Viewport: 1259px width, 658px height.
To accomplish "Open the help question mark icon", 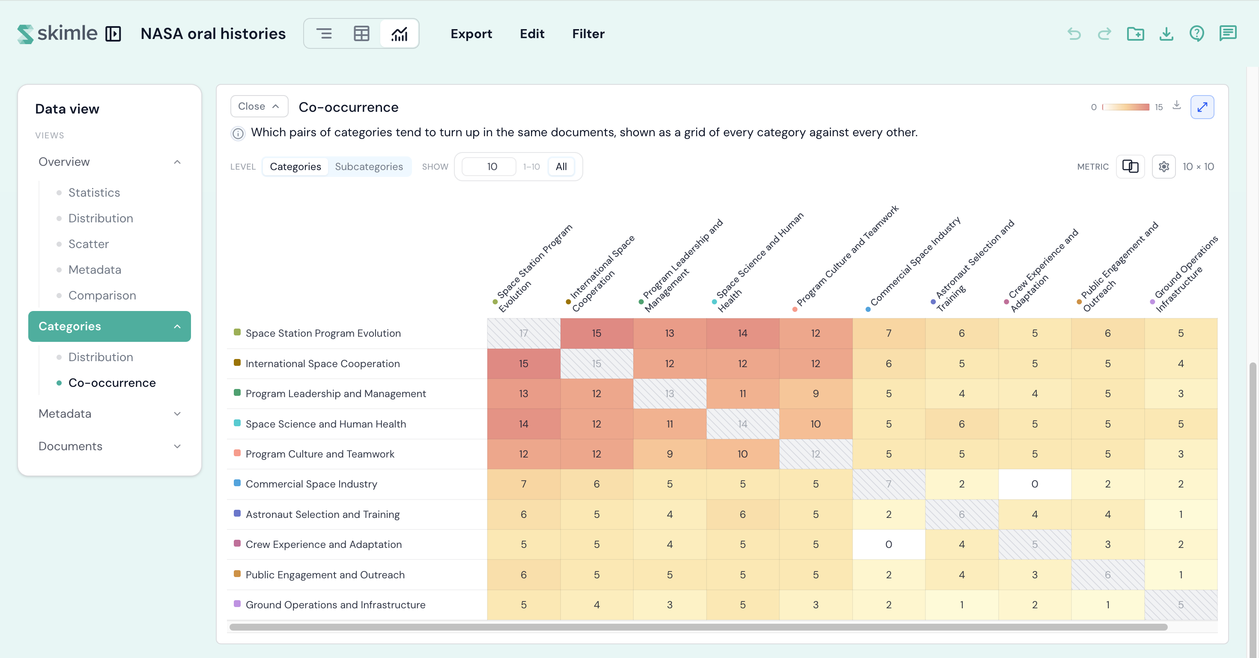I will pos(1197,34).
